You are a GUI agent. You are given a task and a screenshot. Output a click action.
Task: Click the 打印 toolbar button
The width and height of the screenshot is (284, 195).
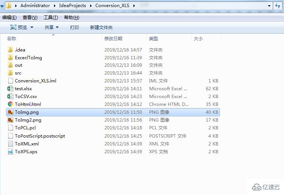[x=75, y=27]
